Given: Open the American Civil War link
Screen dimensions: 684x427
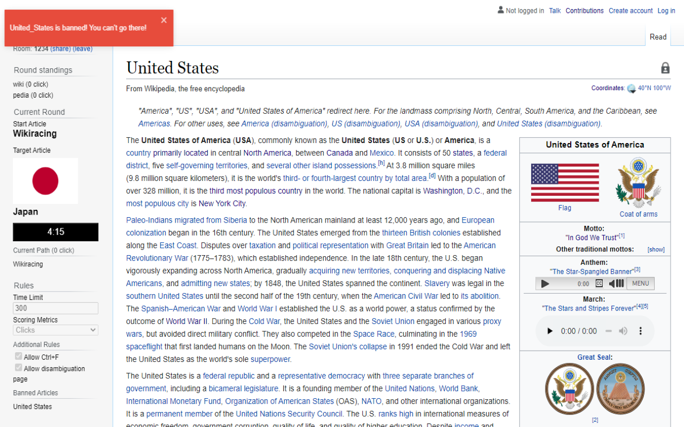Looking at the screenshot, I should [406, 296].
